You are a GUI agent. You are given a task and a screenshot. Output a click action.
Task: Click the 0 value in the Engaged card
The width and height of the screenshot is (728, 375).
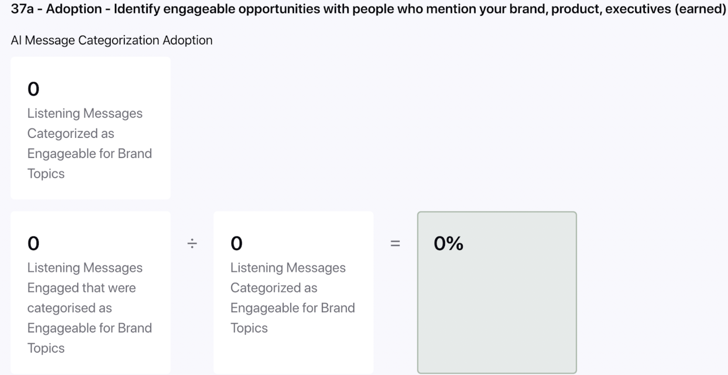coord(33,243)
